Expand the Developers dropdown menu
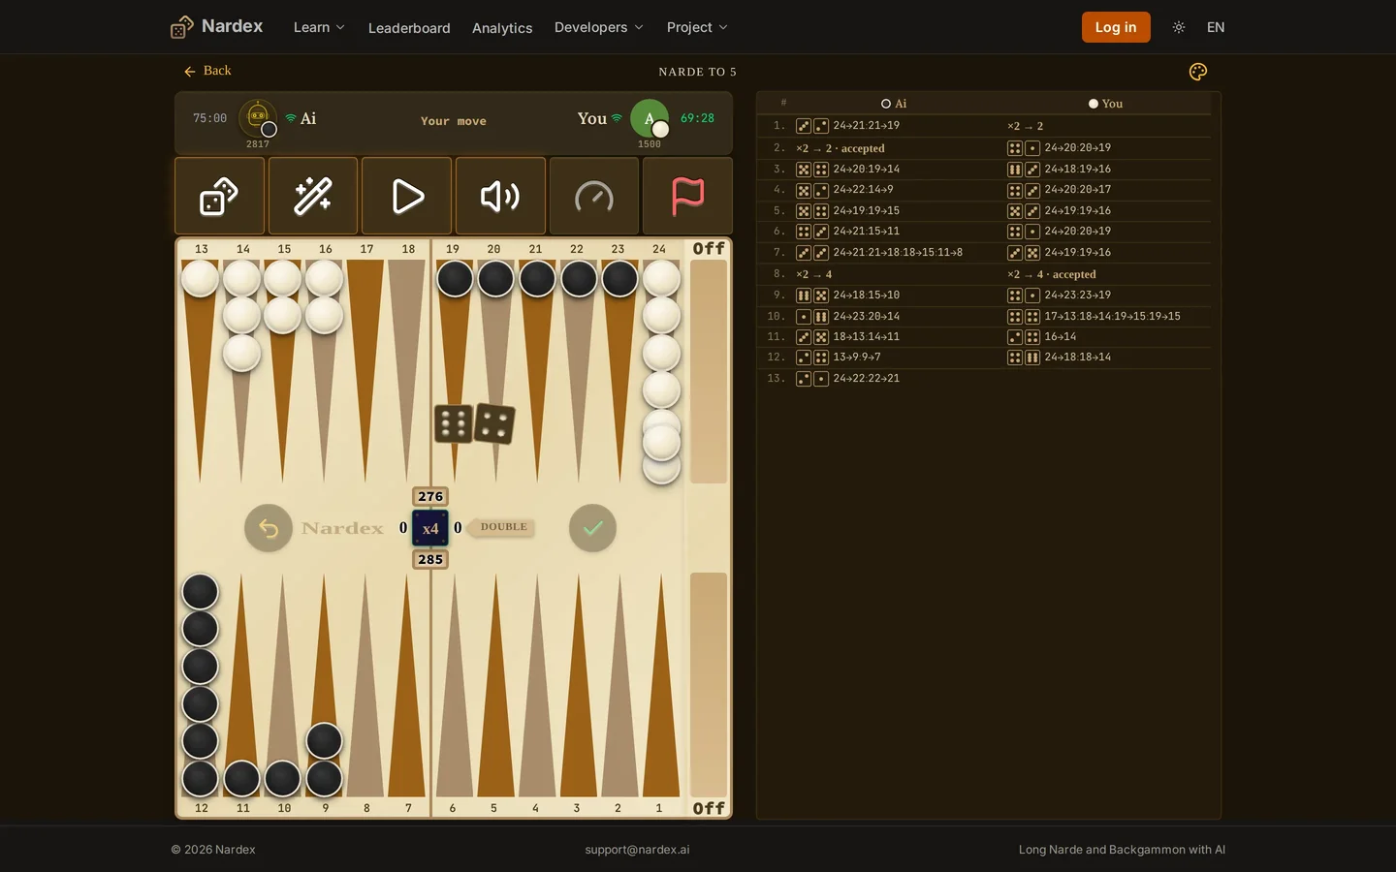This screenshot has height=872, width=1396. coord(598,27)
